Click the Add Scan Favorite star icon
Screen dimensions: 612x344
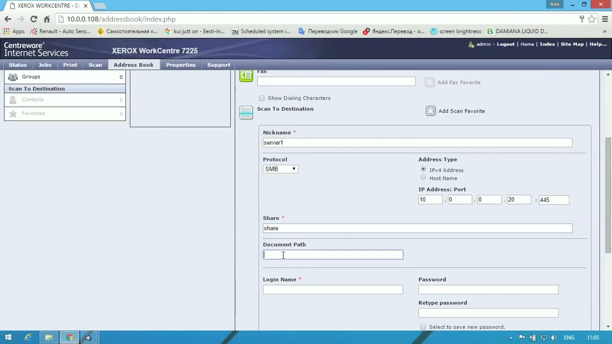(430, 111)
